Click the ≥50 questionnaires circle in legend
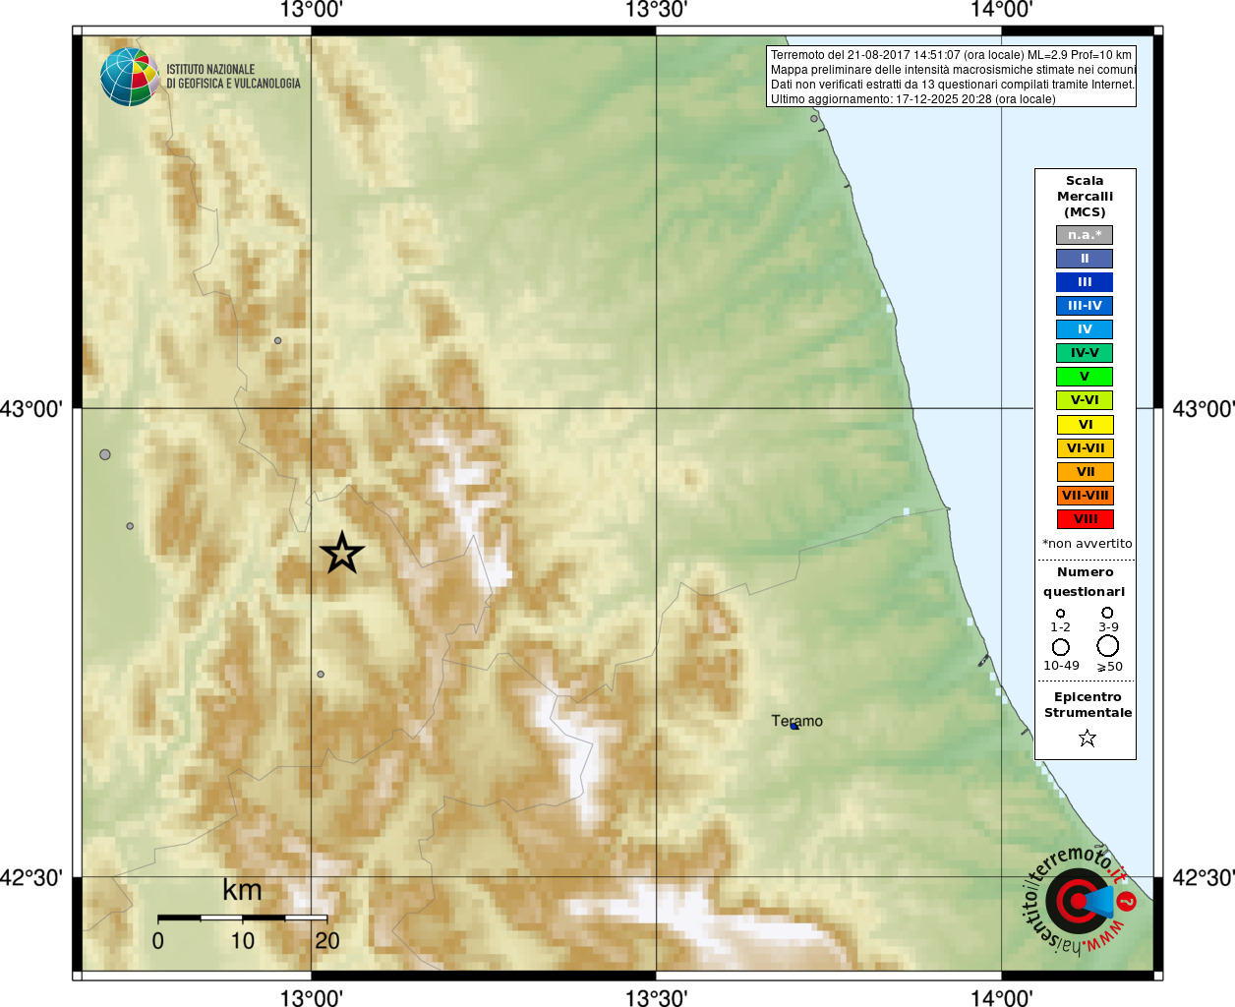This screenshot has height=1007, width=1235. coord(1108,646)
